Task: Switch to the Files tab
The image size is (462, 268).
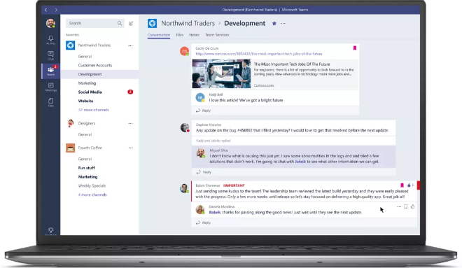Action: tap(180, 35)
